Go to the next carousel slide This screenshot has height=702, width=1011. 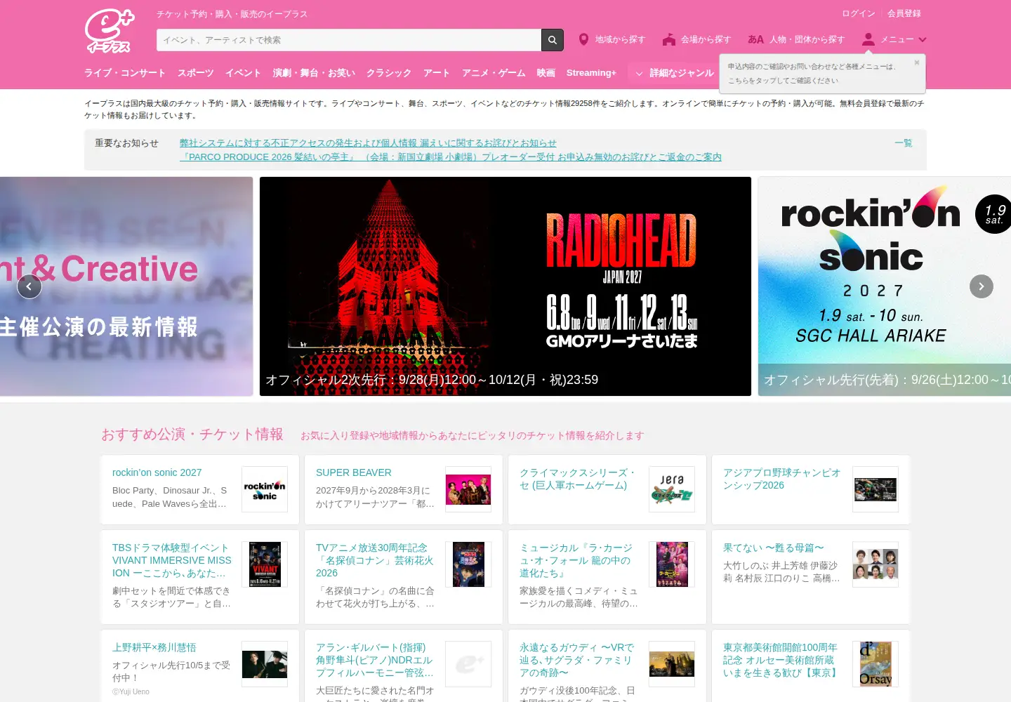click(982, 286)
